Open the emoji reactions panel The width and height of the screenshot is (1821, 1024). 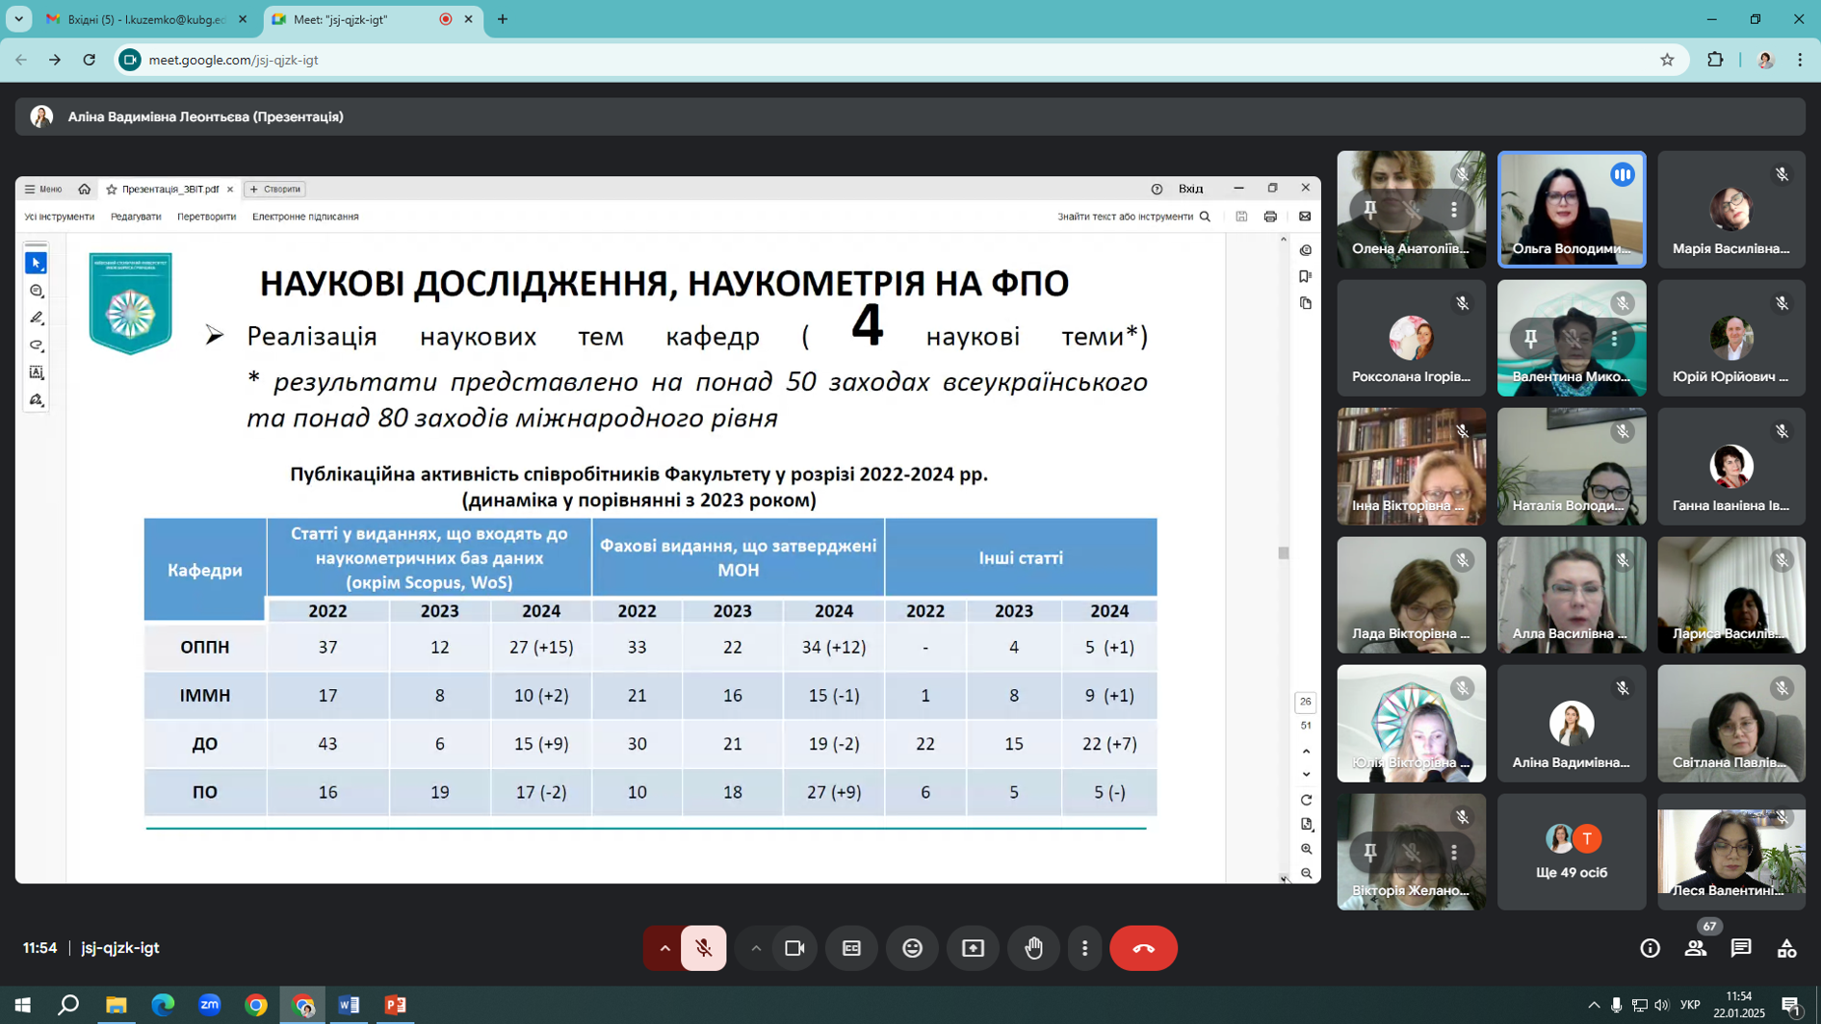pyautogui.click(x=912, y=948)
